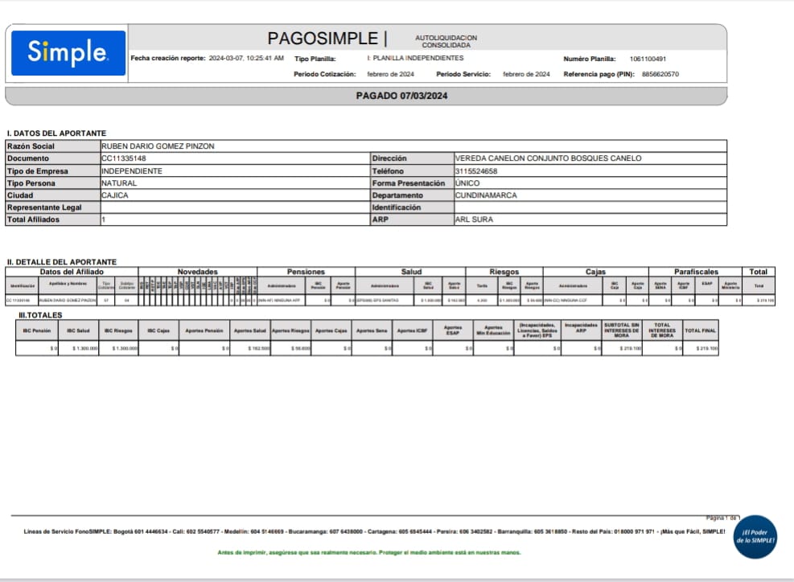Select the Tipo de Empresa value INDEPENDIENTE
794x582 pixels.
pos(132,171)
